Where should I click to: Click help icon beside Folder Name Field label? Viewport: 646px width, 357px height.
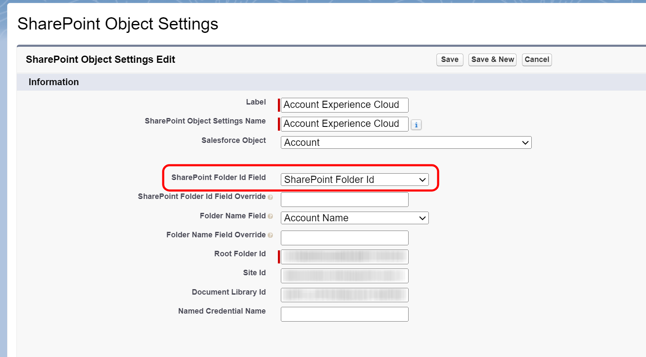270,216
